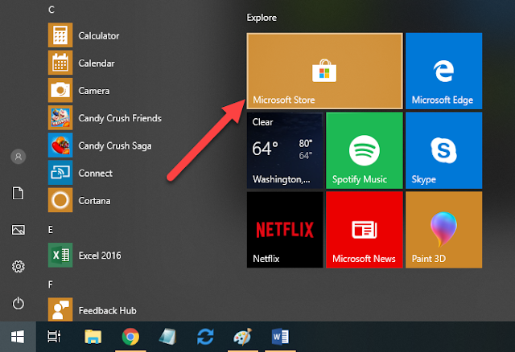Click the Power button icon
Screen dimensions: 515x352
click(18, 304)
